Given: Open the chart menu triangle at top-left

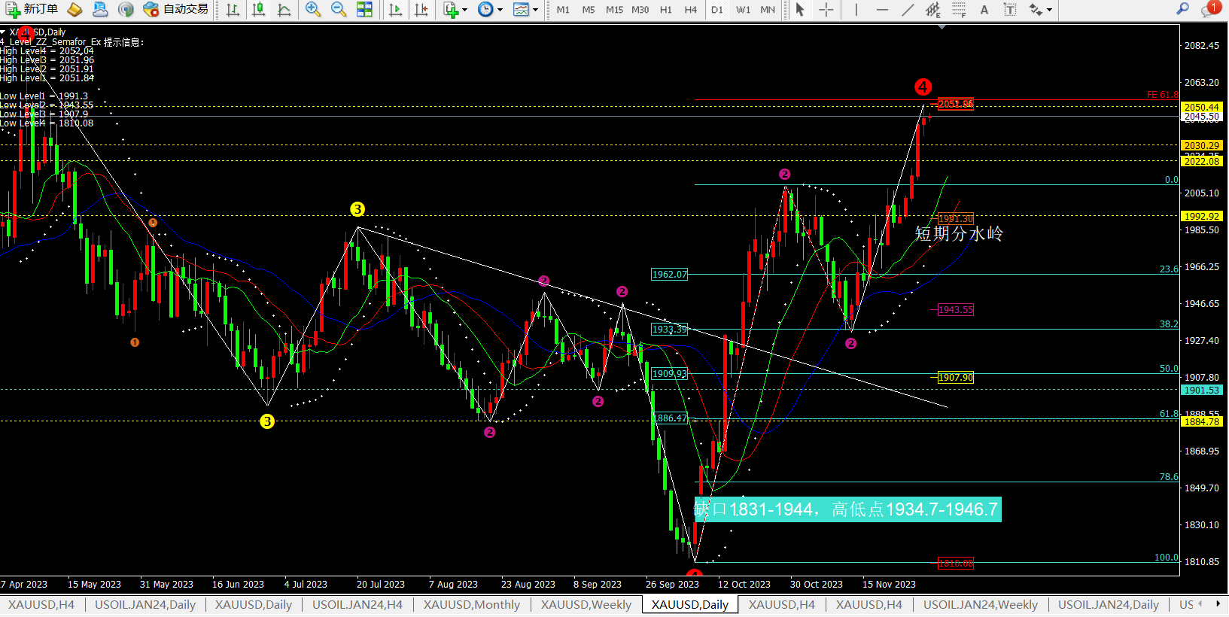Looking at the screenshot, I should [4, 32].
